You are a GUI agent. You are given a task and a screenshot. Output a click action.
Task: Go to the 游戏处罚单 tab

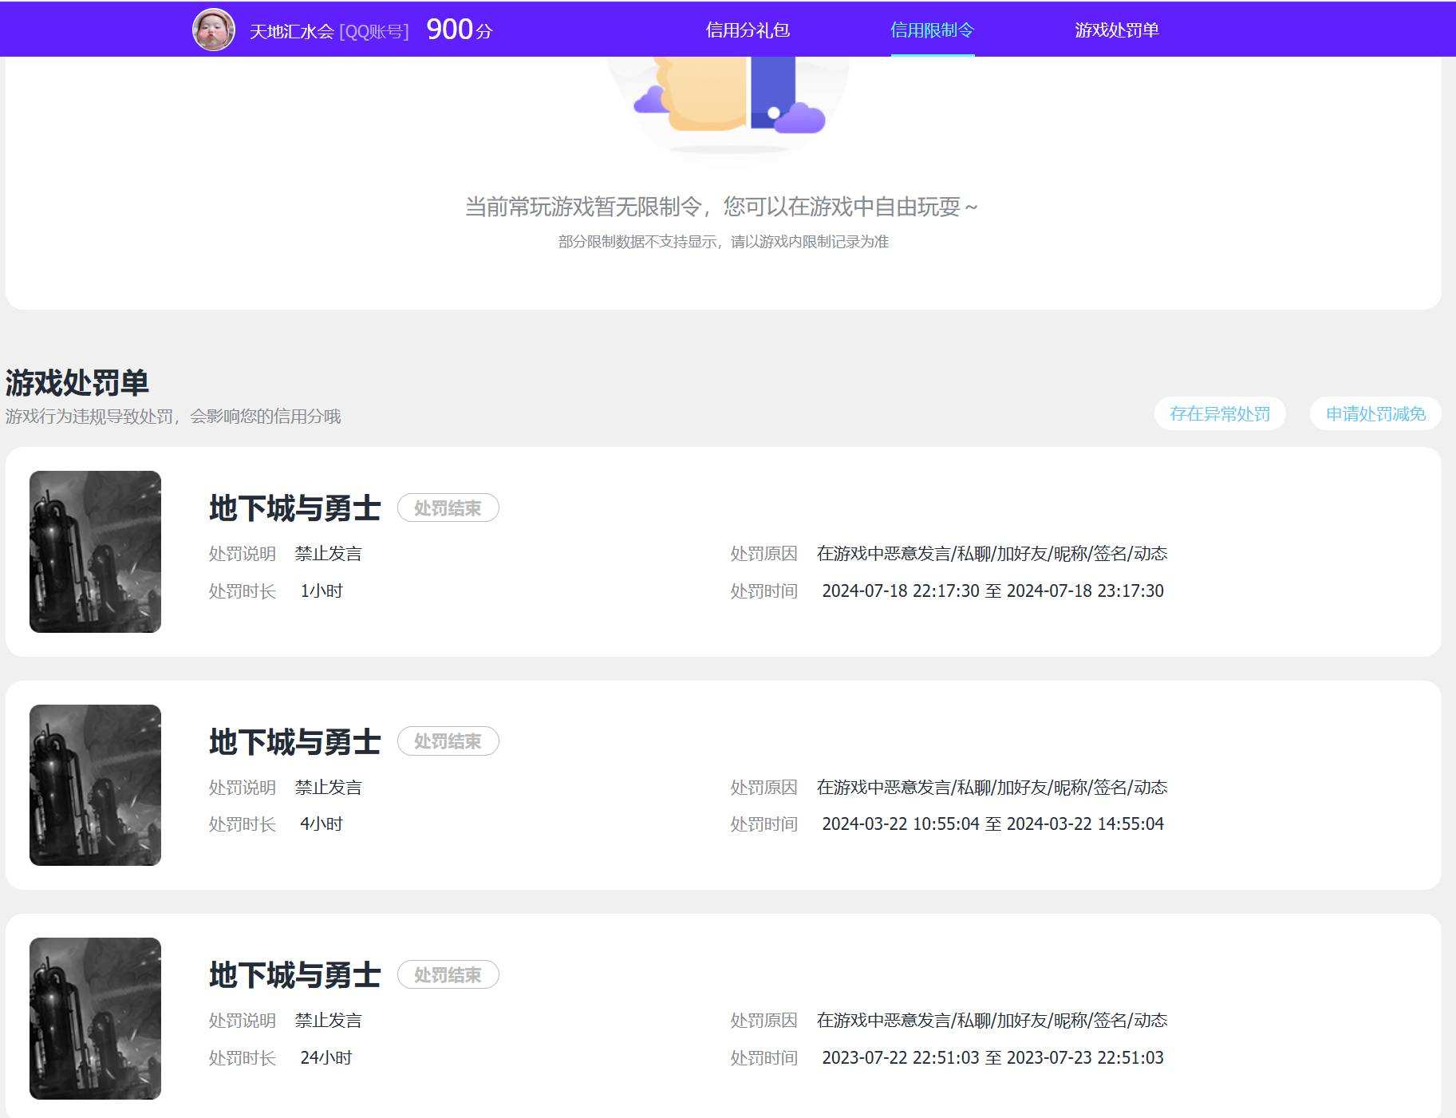coord(1117,30)
